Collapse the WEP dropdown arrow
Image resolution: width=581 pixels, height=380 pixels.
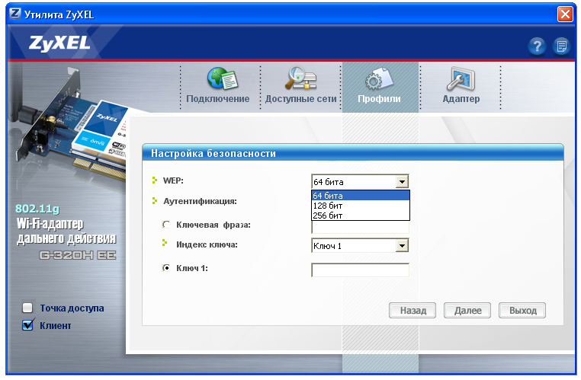(x=402, y=182)
